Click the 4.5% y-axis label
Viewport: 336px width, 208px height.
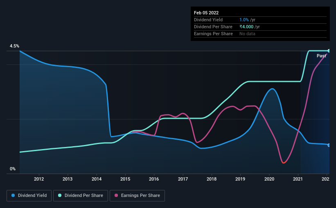tap(14, 46)
